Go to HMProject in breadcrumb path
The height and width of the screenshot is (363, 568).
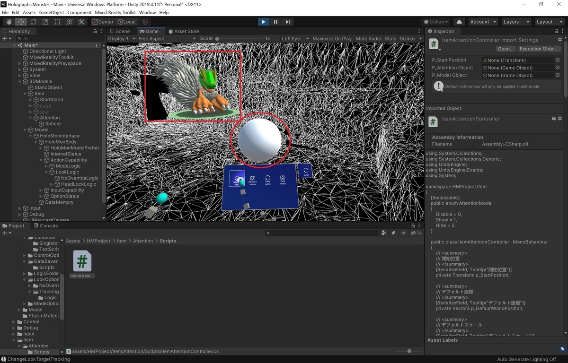(98, 241)
